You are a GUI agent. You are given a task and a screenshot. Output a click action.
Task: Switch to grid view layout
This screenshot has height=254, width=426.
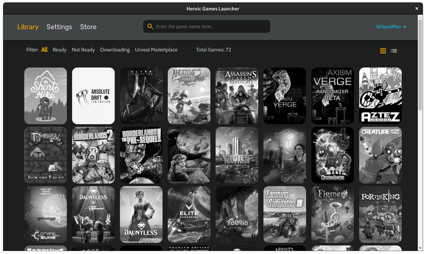click(x=383, y=51)
